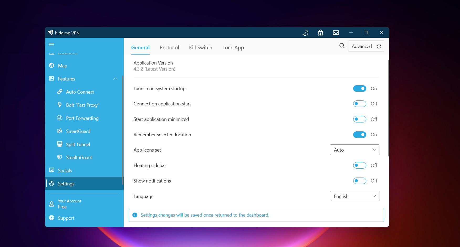The width and height of the screenshot is (460, 247).
Task: Toggle dark mode moon icon
Action: (x=305, y=33)
